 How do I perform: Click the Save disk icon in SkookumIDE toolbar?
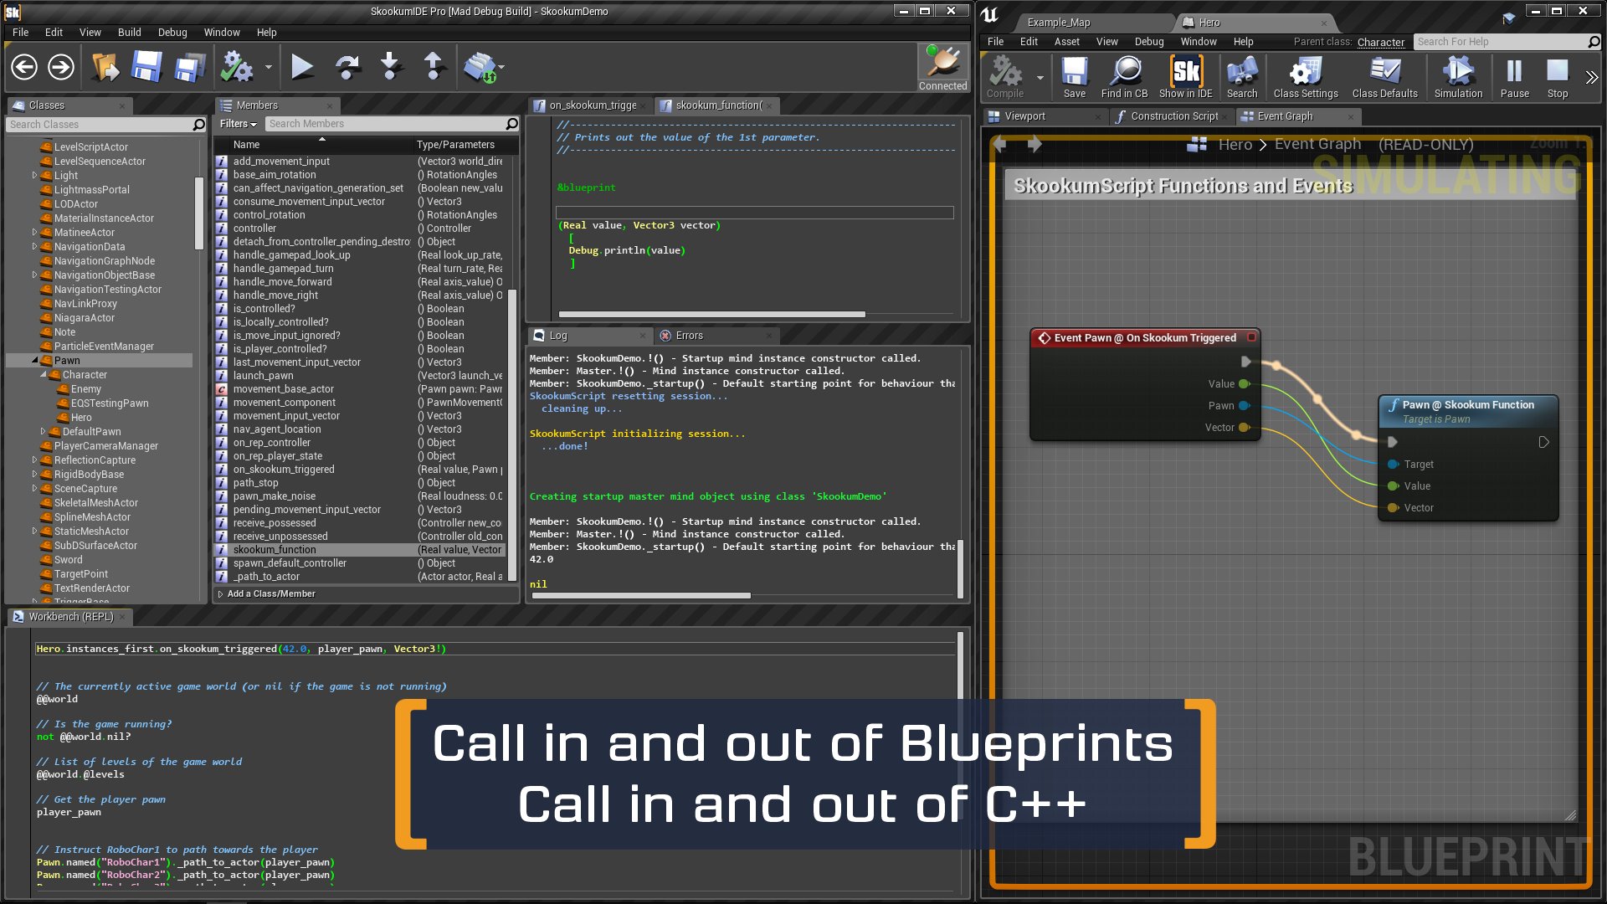[146, 67]
